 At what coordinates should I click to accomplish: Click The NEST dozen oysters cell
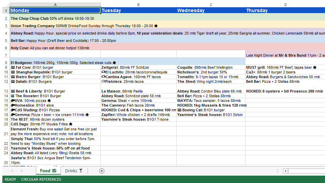(x=55, y=119)
